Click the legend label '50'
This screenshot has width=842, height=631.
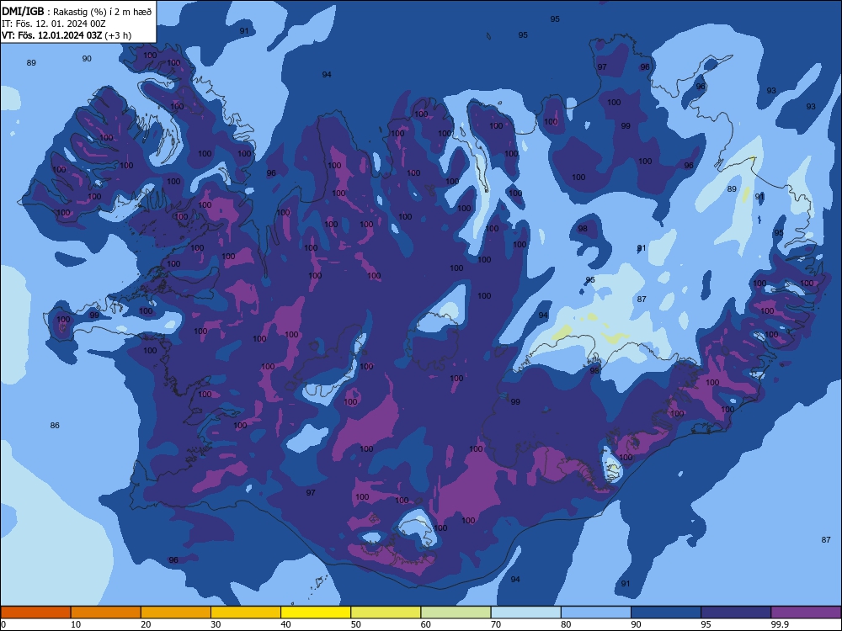click(355, 624)
